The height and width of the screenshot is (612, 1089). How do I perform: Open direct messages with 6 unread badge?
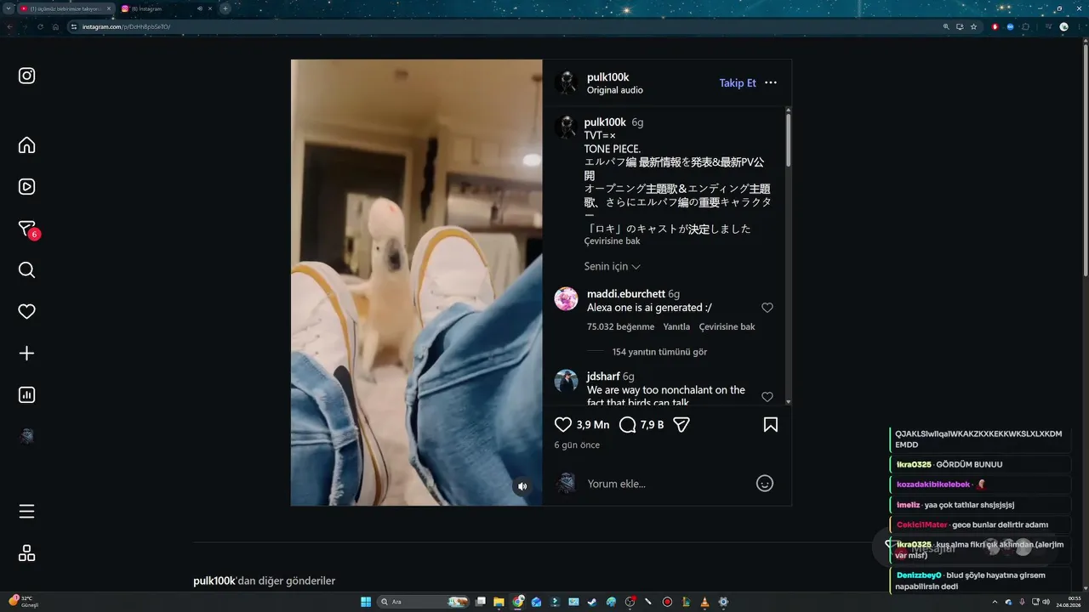(x=28, y=229)
